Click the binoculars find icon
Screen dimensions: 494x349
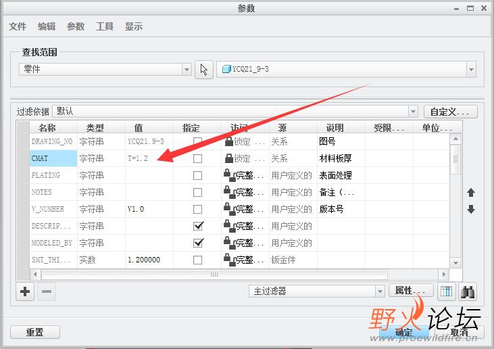coord(468,292)
